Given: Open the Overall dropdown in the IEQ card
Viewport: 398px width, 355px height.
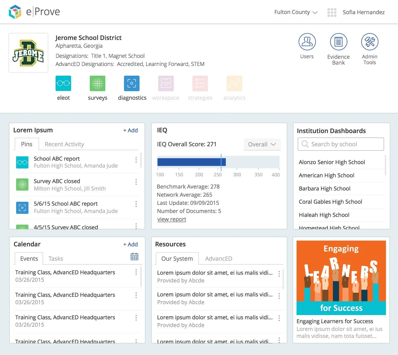Looking at the screenshot, I should click(262, 144).
